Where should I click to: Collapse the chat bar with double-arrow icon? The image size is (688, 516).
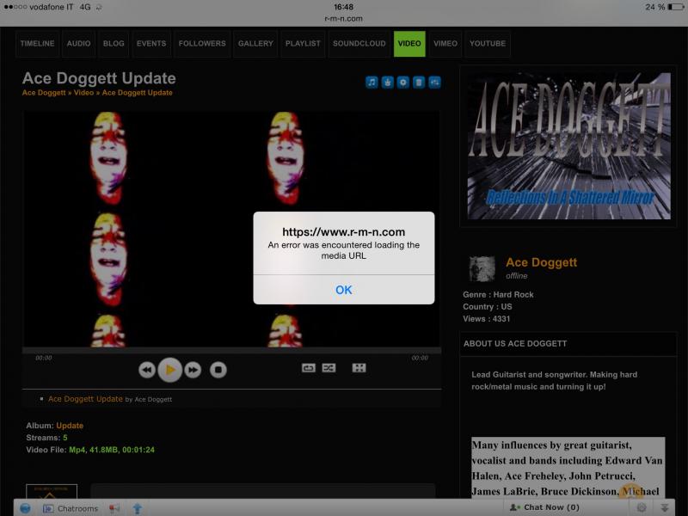click(664, 507)
